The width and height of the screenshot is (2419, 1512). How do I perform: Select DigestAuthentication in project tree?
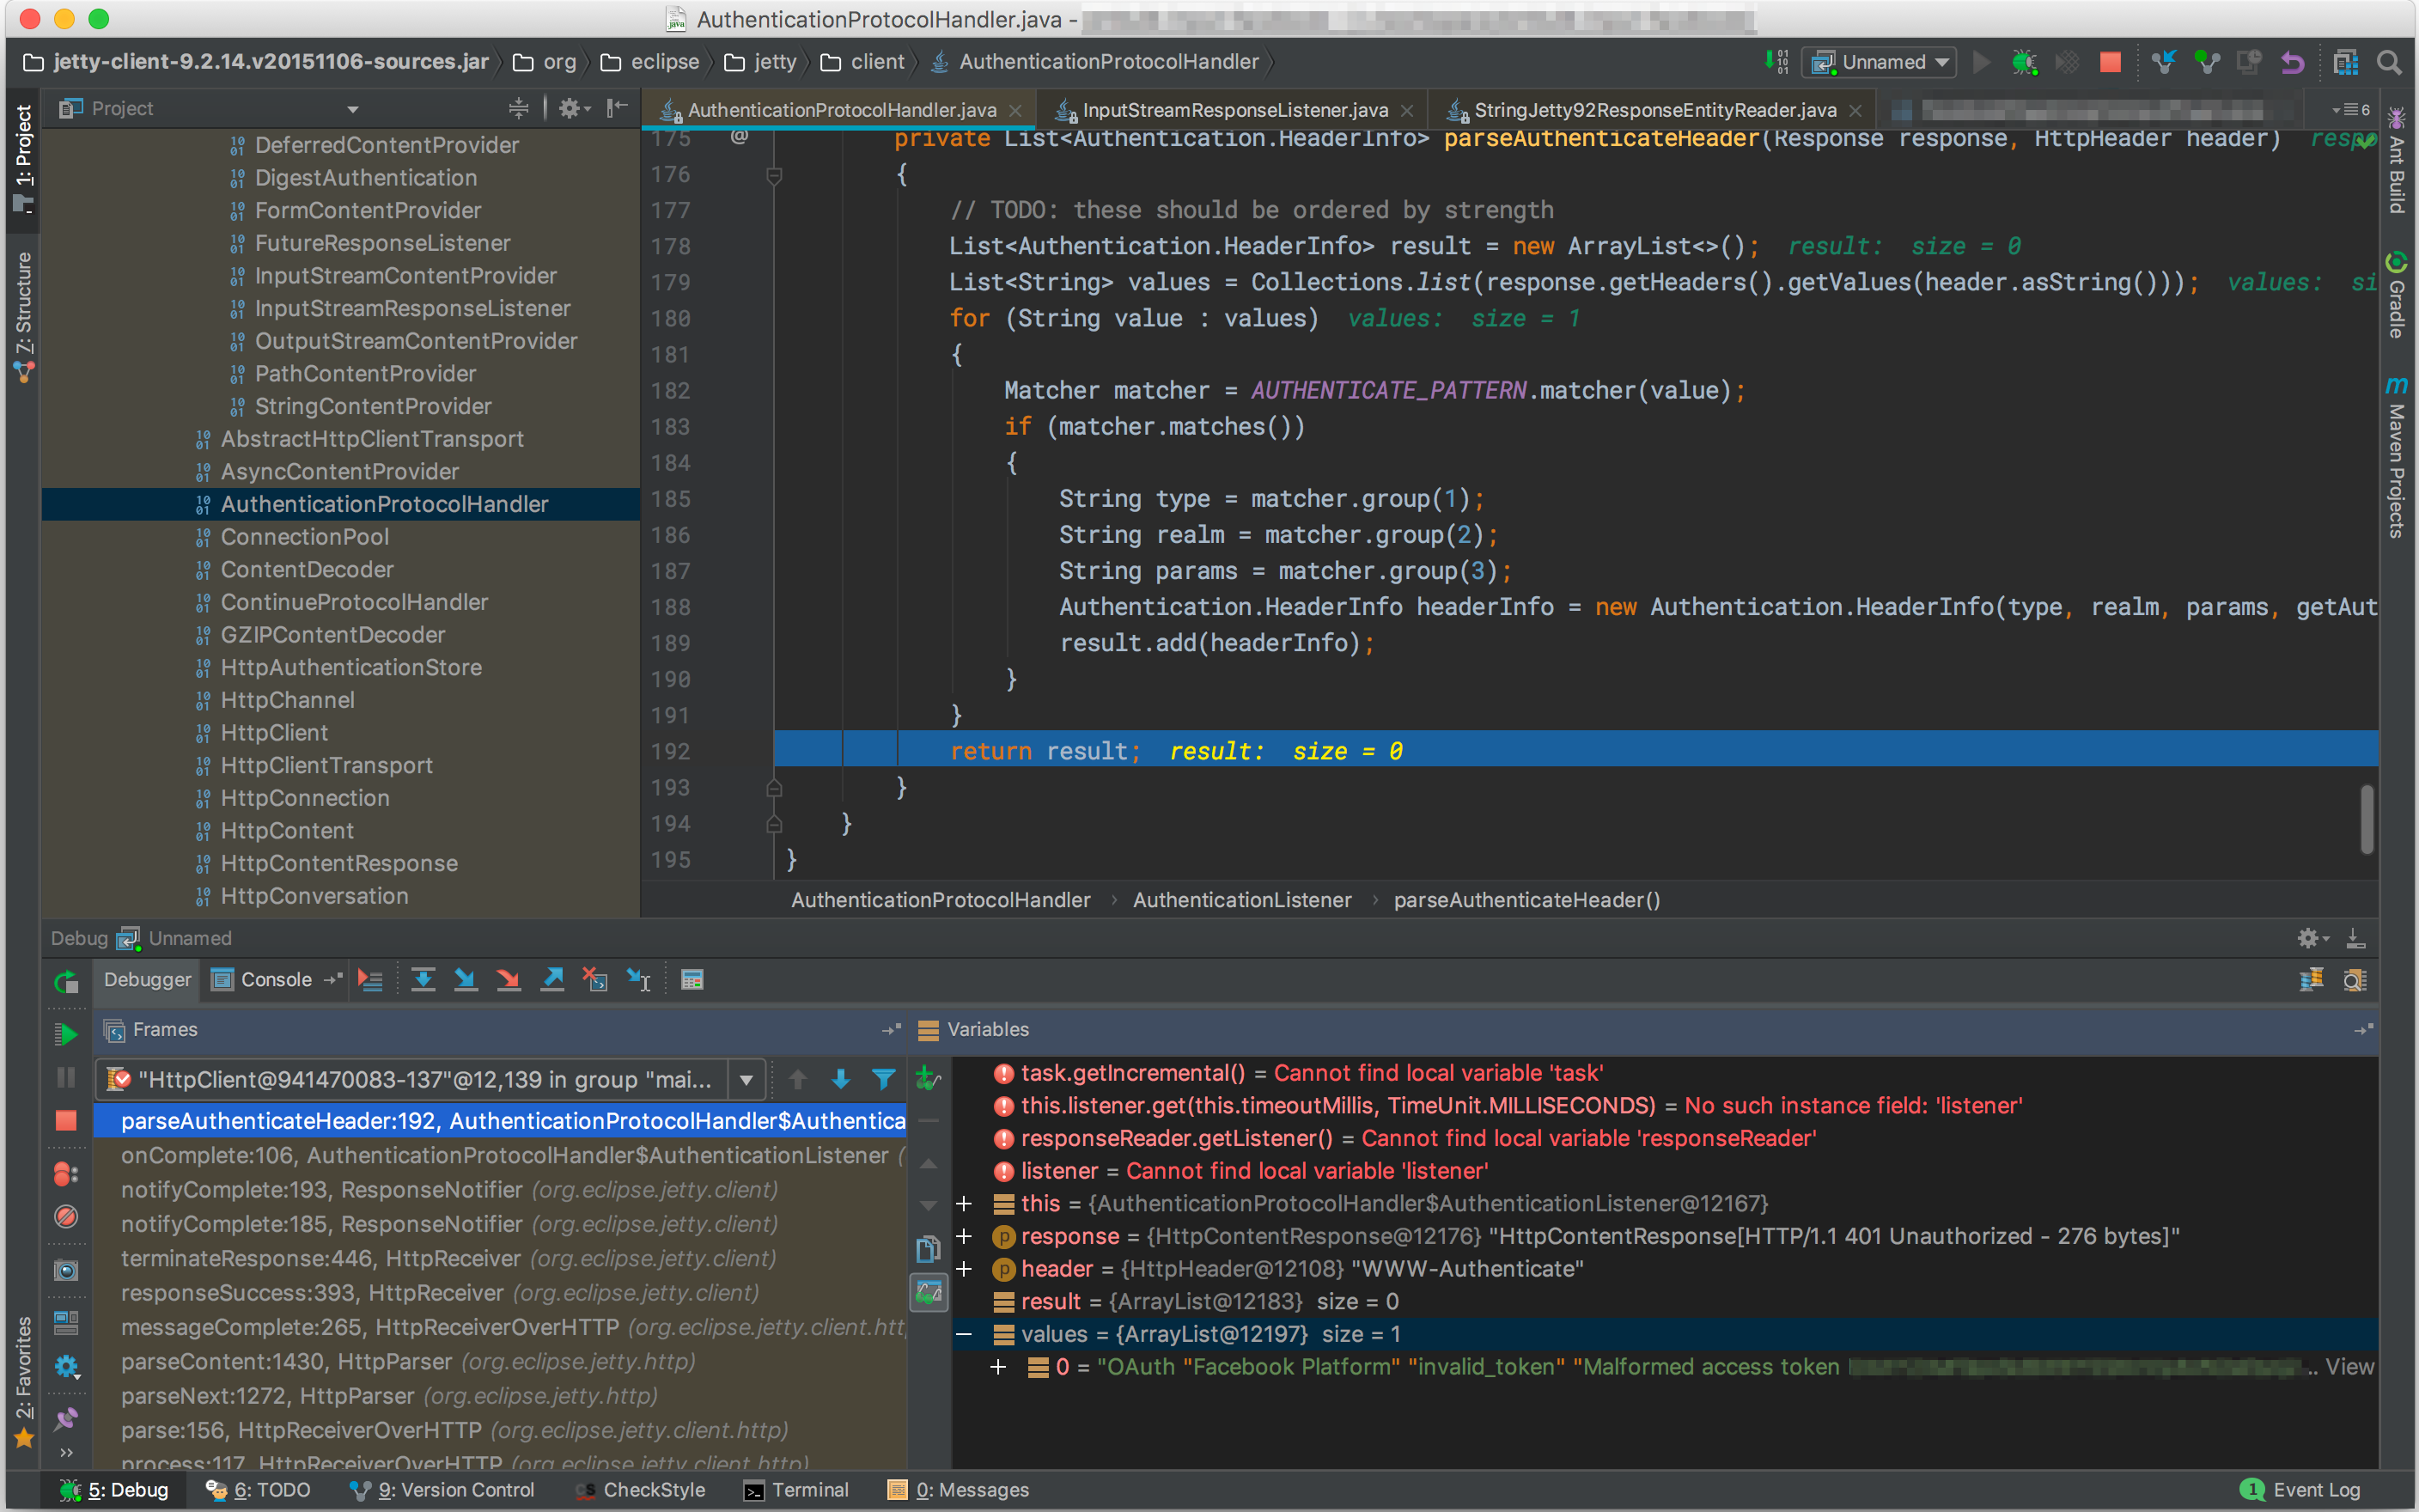click(x=365, y=178)
